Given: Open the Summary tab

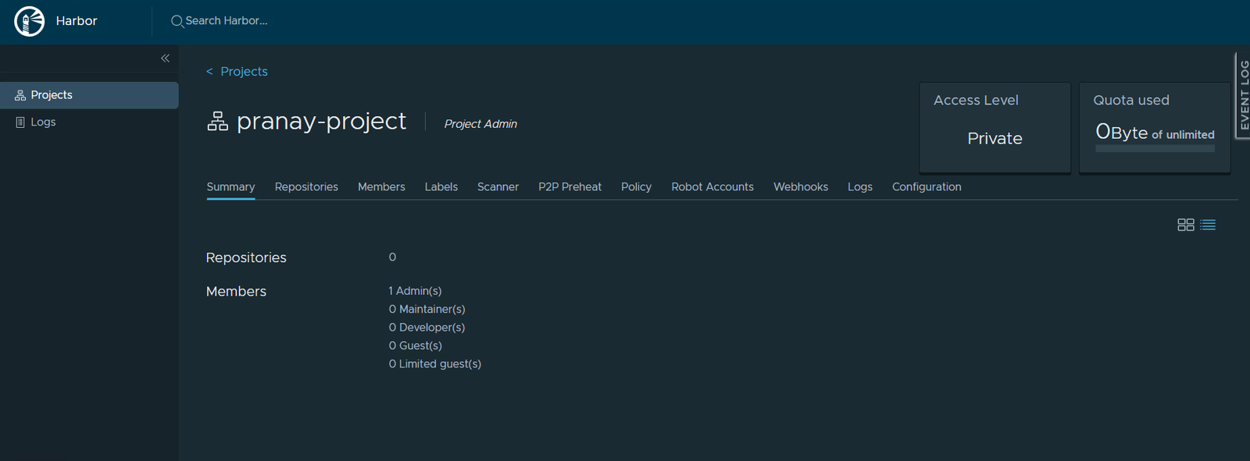Looking at the screenshot, I should pos(230,187).
